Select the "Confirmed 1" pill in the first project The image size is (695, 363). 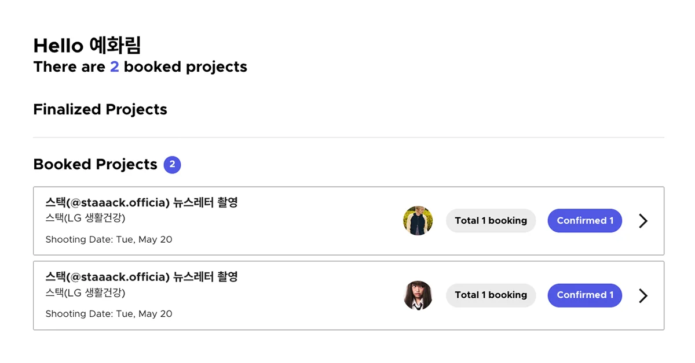point(584,221)
